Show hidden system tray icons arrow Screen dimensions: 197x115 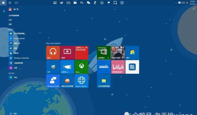point(176,3)
